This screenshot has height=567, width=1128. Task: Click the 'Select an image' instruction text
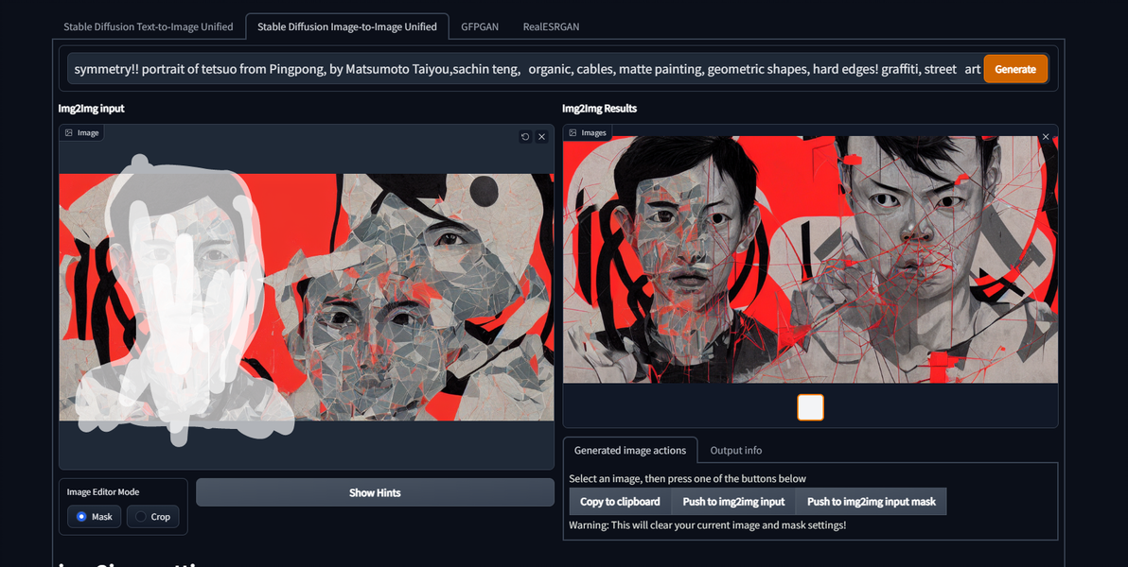coord(688,478)
